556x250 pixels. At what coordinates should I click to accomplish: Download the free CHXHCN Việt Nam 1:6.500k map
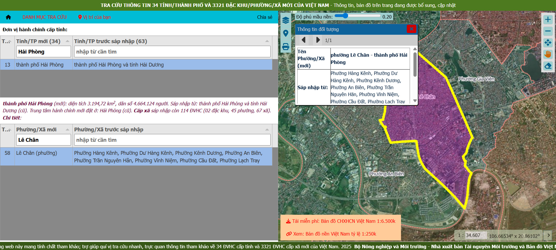tap(341, 221)
